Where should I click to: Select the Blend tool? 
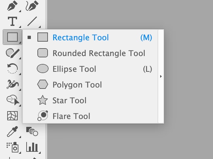[x=32, y=131]
